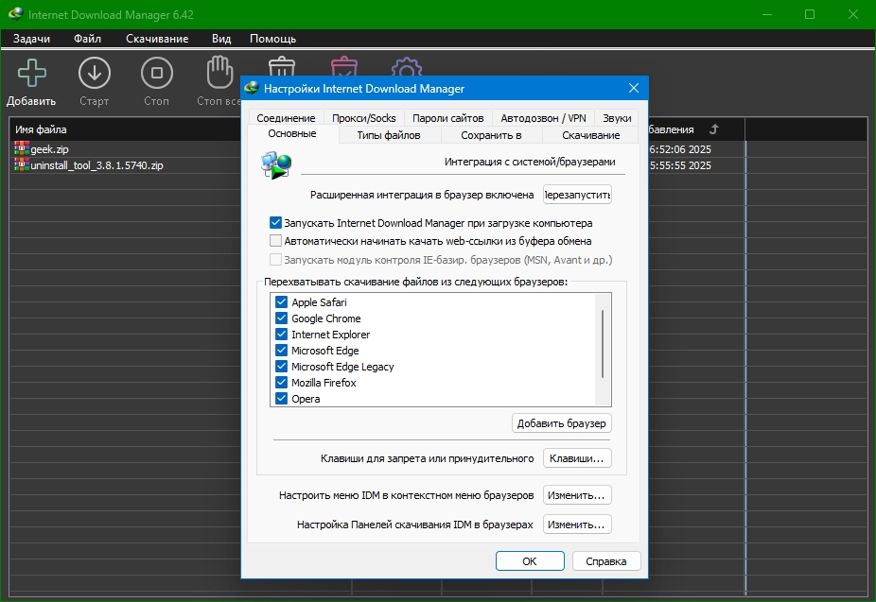Enable autostart of IDM at computer boot checkbox
Viewport: 876px width, 602px height.
[275, 223]
